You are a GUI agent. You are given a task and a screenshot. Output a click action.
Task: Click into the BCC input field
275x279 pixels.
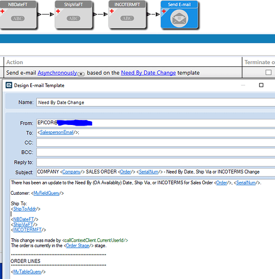pyautogui.click(x=155, y=152)
